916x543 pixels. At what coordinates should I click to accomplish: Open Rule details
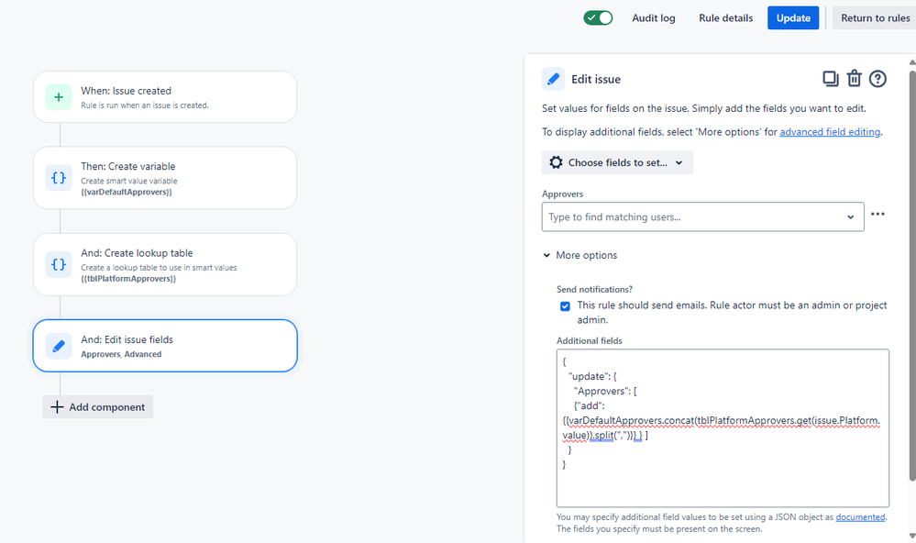(725, 18)
